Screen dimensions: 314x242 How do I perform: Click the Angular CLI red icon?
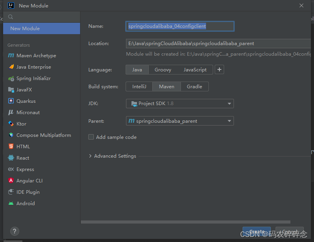tap(11, 180)
